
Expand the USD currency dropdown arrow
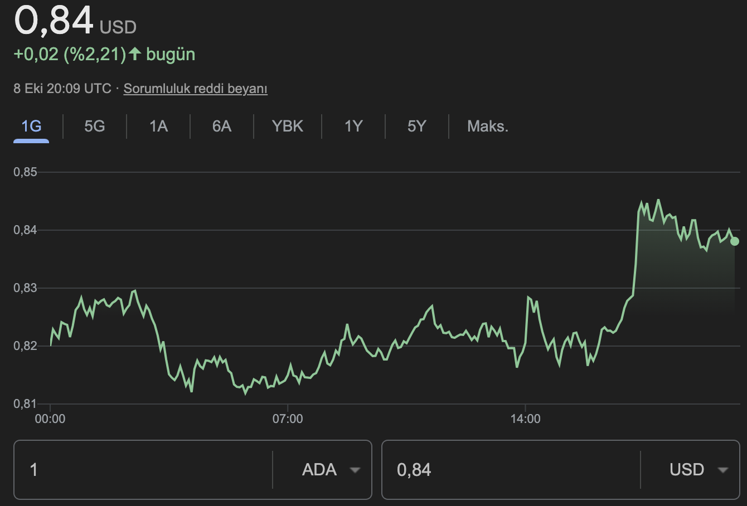pyautogui.click(x=722, y=470)
